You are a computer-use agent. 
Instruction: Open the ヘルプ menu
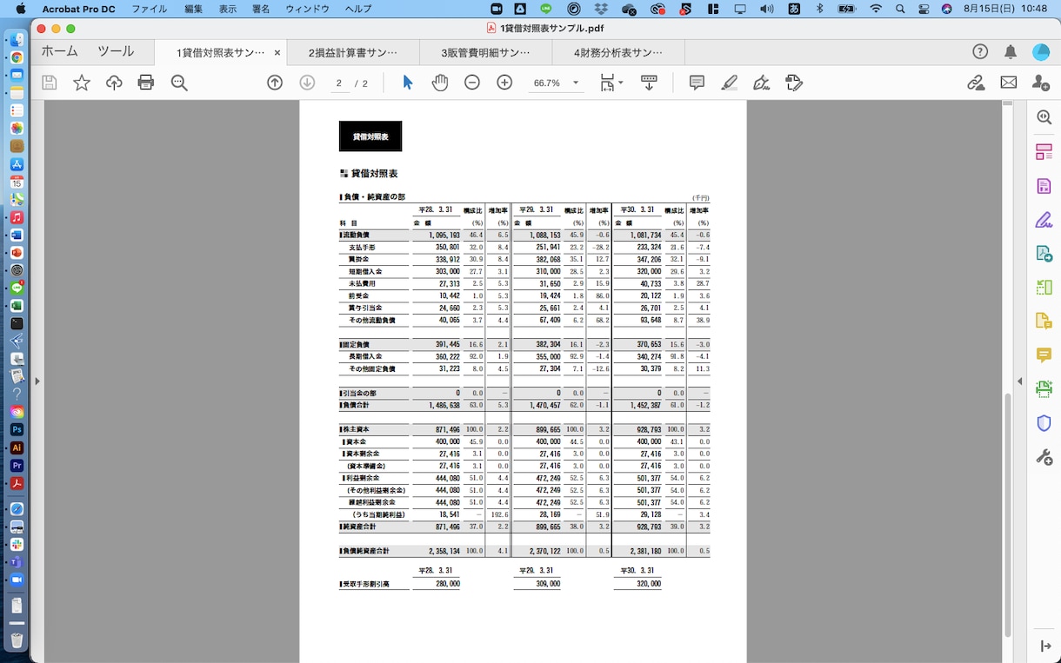pos(358,9)
